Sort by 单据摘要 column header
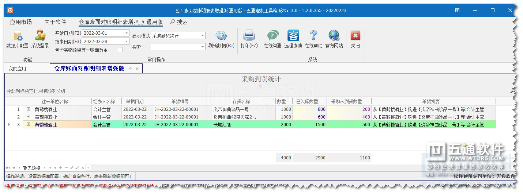 pyautogui.click(x=433, y=101)
